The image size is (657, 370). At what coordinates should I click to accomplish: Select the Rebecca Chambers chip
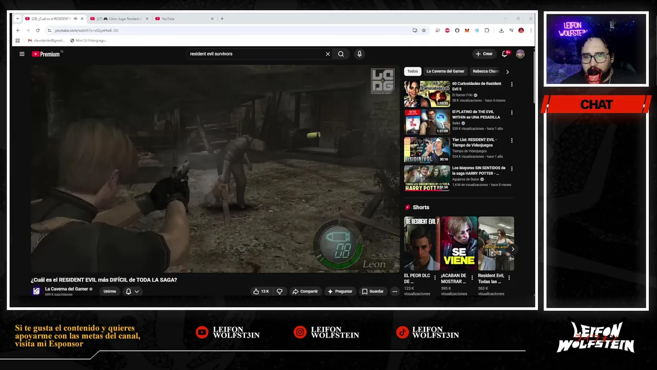tap(485, 71)
